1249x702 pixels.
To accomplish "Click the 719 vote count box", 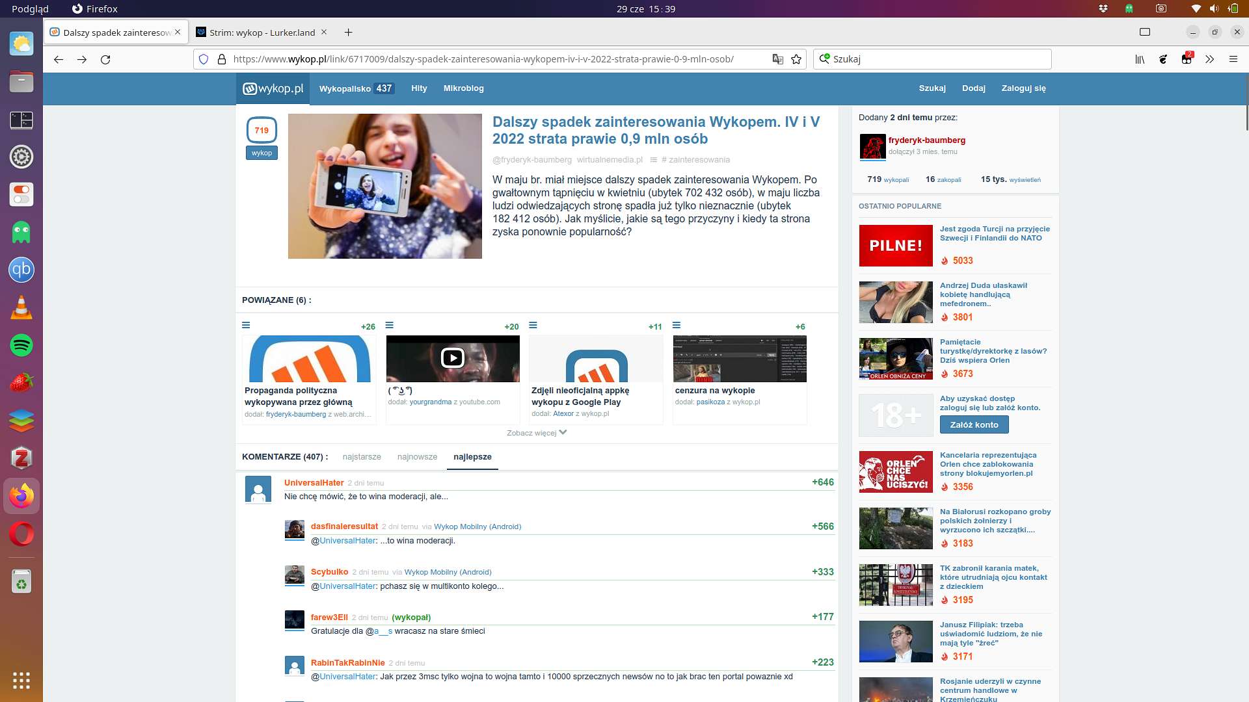I will [262, 130].
